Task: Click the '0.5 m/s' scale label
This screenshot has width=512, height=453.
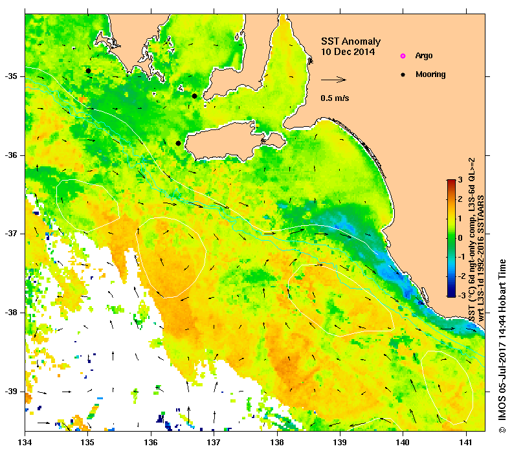Action: 335,98
